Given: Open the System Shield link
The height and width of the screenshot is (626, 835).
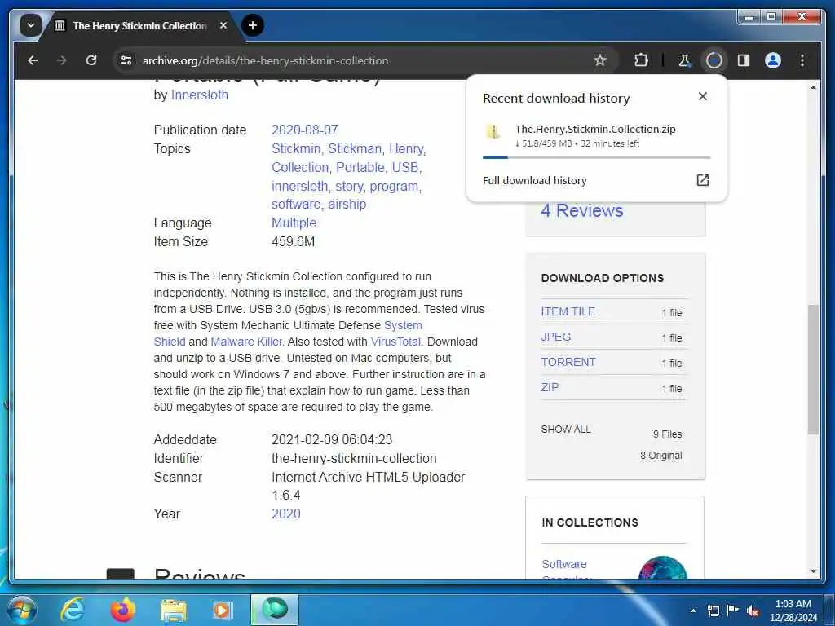Looking at the screenshot, I should point(403,325).
